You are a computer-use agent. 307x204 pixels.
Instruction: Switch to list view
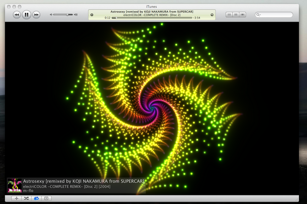tap(229, 15)
